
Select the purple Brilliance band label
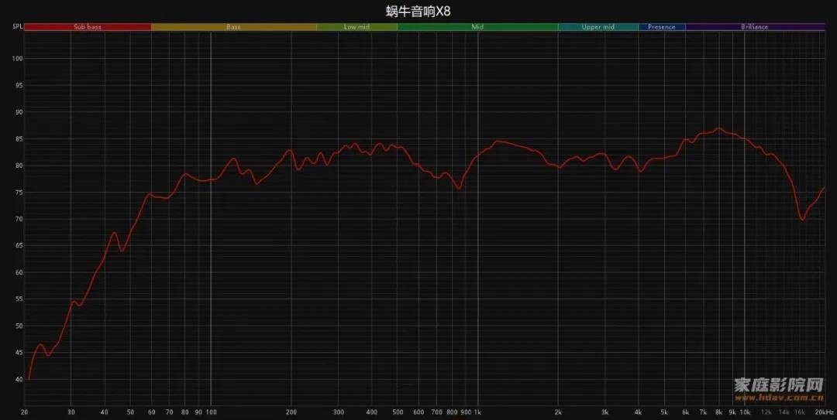click(x=754, y=27)
